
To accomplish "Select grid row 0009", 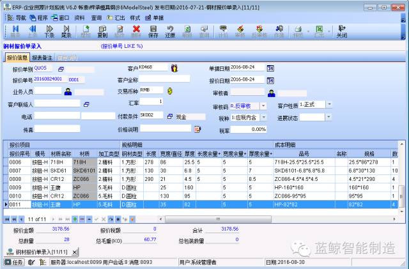I will [201, 187].
